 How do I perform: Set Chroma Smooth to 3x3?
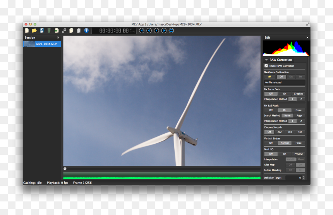click(x=290, y=132)
